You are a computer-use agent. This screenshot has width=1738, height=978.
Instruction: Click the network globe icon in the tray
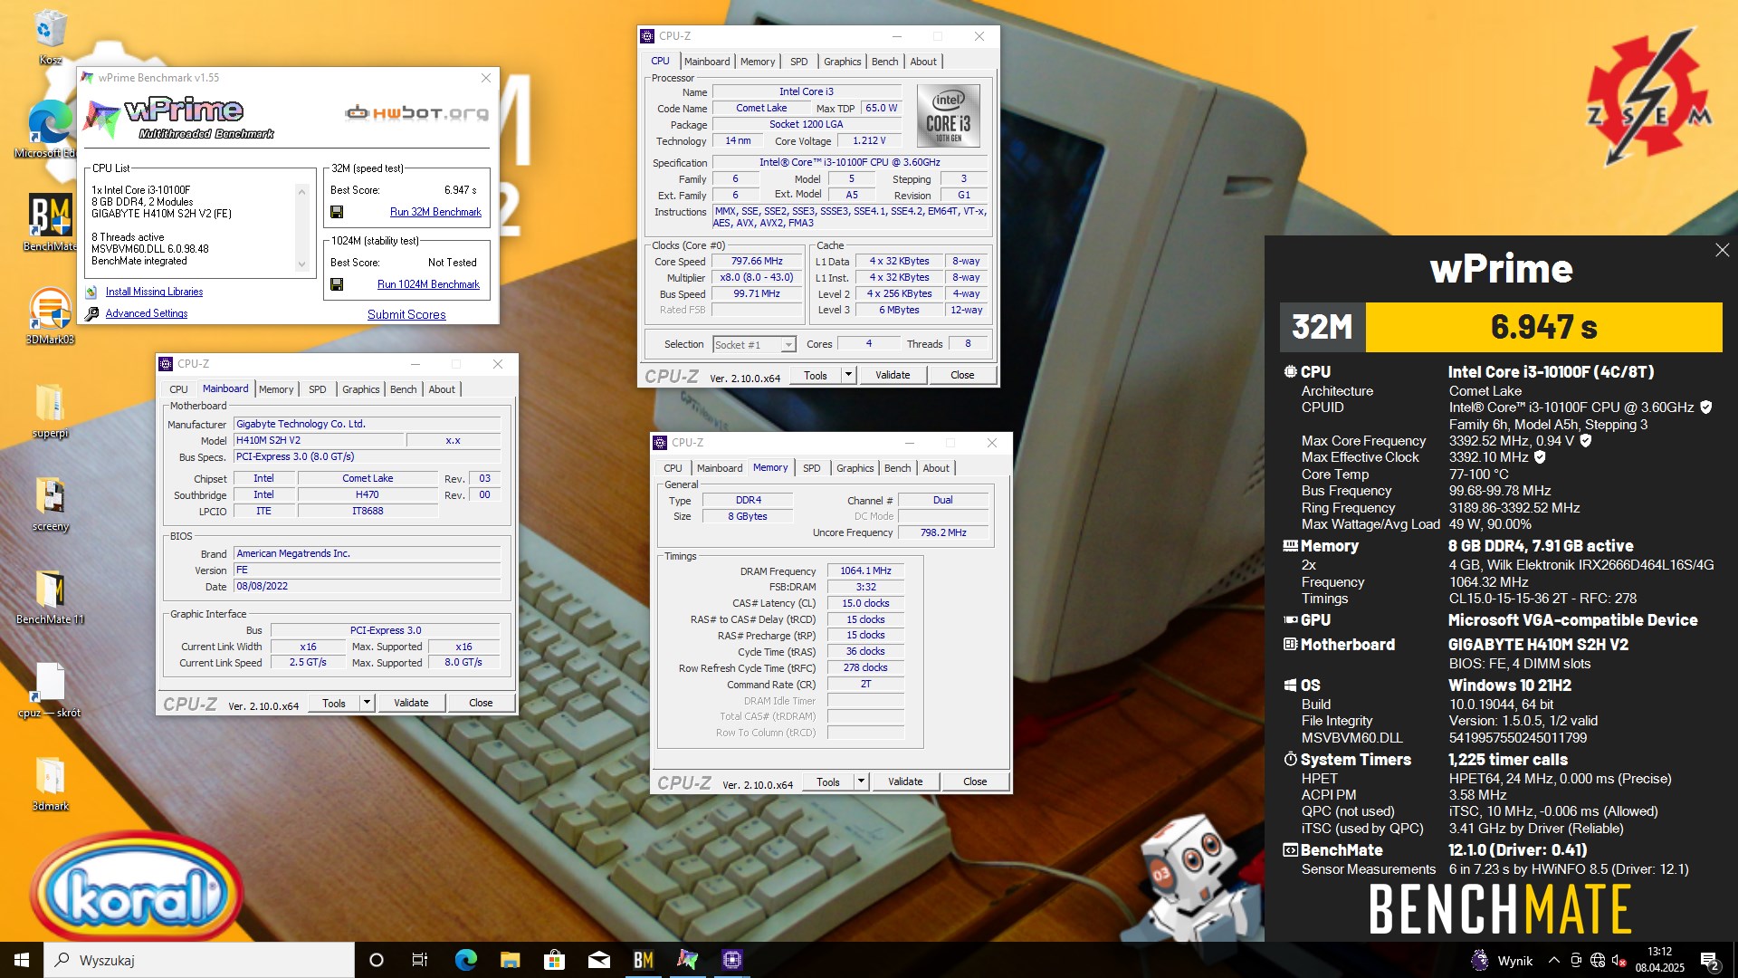pyautogui.click(x=1598, y=961)
